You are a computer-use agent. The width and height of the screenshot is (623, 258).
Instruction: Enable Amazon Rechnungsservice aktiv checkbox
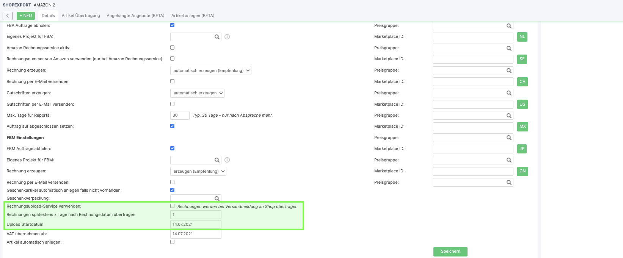(173, 48)
